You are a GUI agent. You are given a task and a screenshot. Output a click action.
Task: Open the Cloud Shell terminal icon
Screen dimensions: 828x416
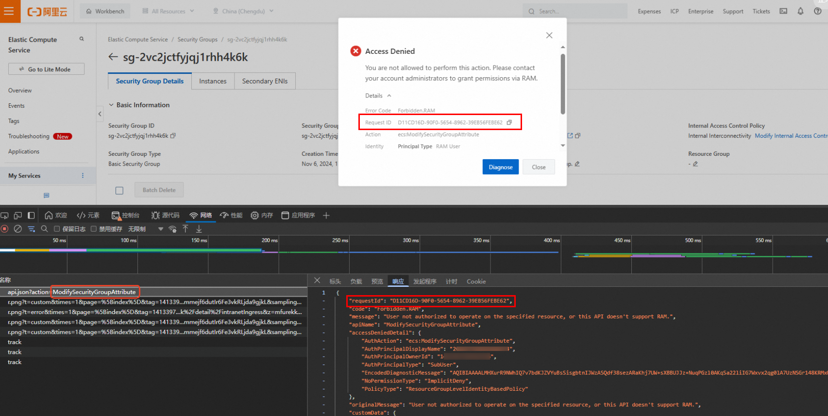(783, 11)
